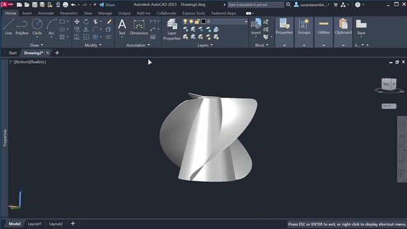Expand the Annotation panel
This screenshot has height=229, width=407.
tap(138, 45)
